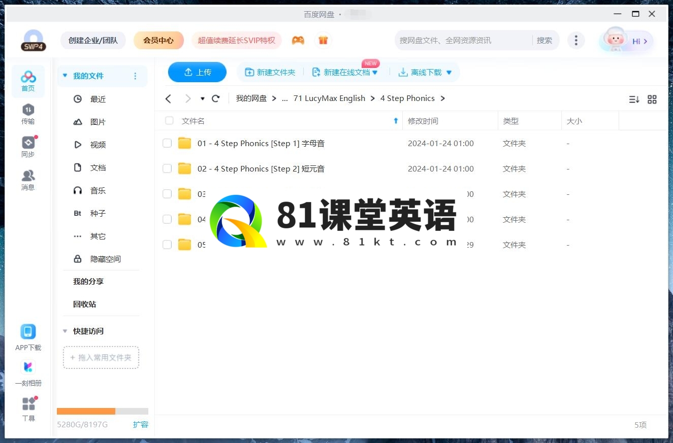Open the sort order icon
673x443 pixels.
pyautogui.click(x=634, y=99)
